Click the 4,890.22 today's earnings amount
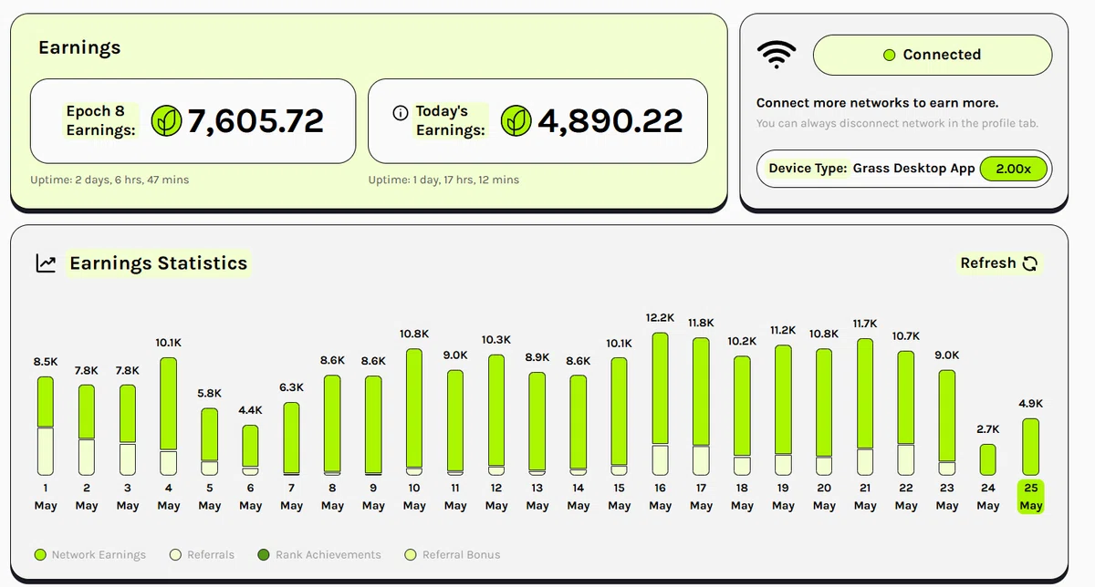Image resolution: width=1095 pixels, height=587 pixels. [610, 120]
